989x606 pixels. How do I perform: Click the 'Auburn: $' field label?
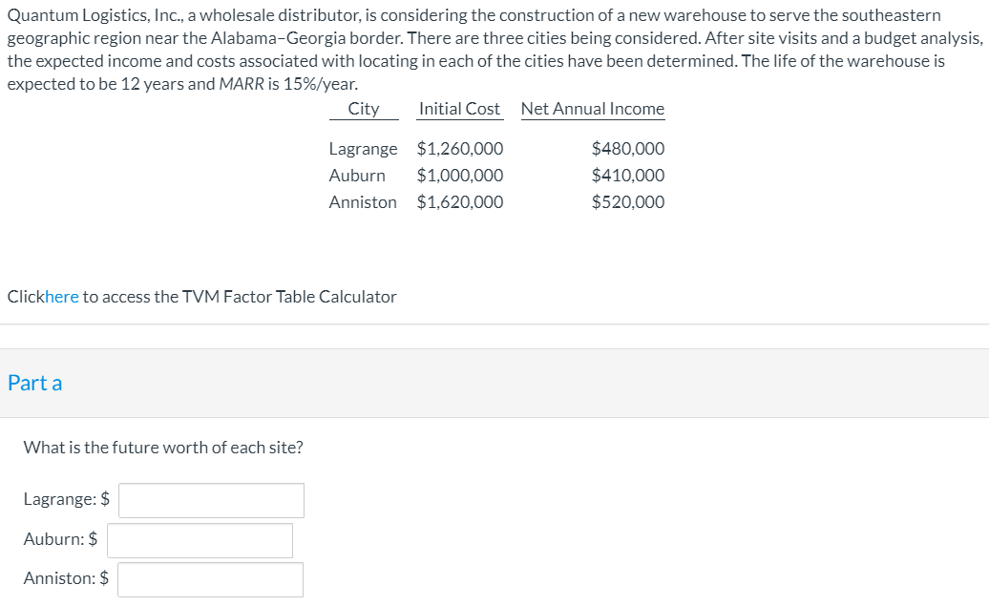click(x=60, y=538)
